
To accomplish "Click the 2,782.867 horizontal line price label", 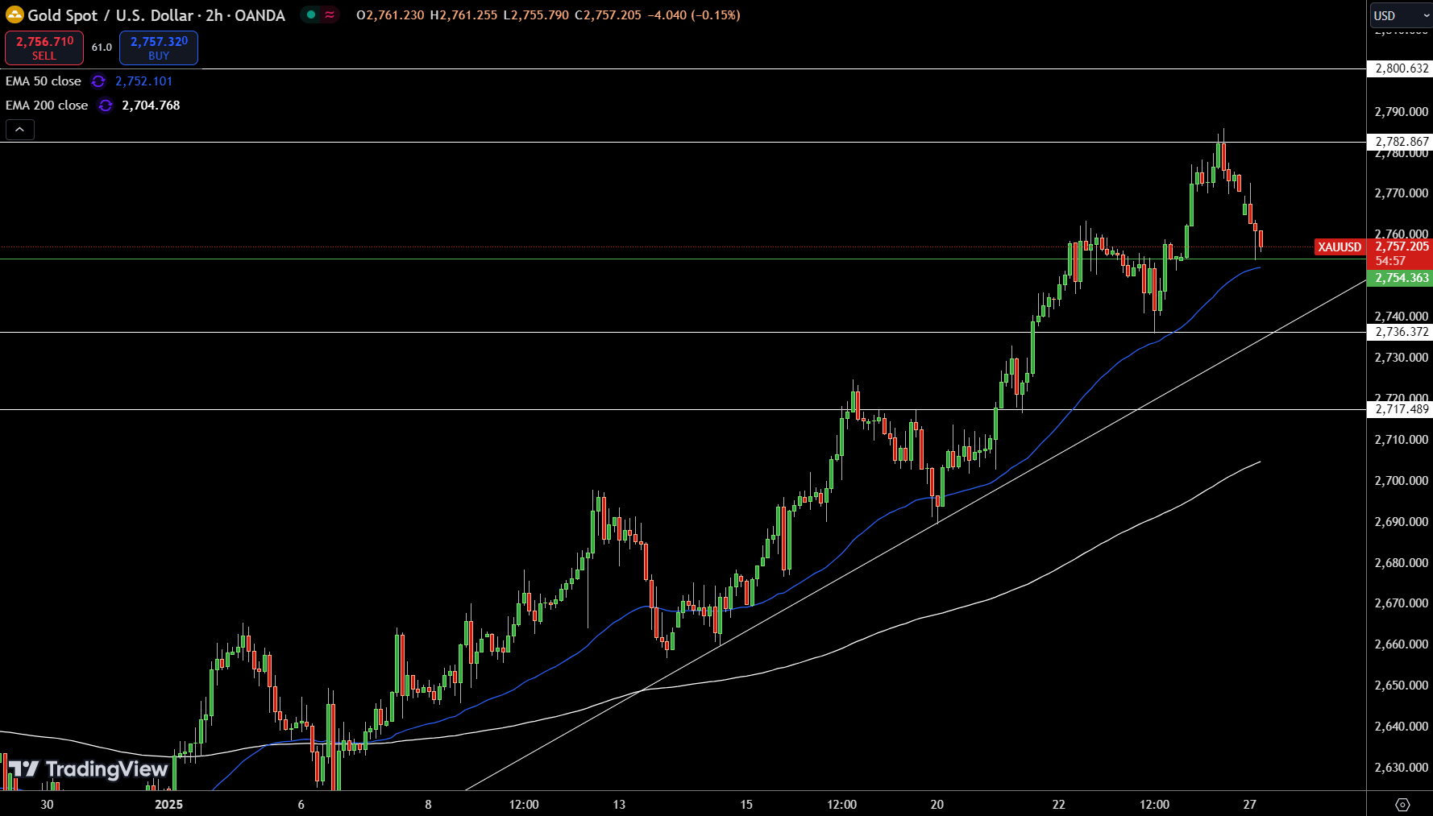I will coord(1401,141).
